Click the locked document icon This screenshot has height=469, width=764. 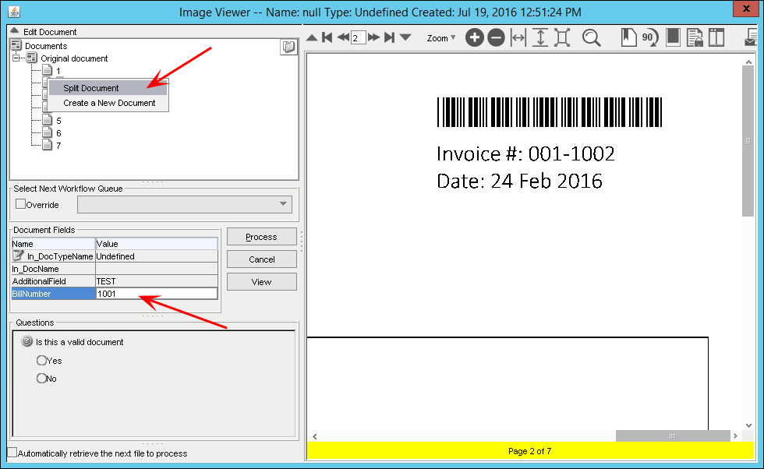pyautogui.click(x=695, y=38)
